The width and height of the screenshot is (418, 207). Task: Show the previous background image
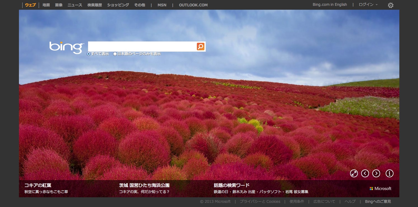tap(365, 173)
